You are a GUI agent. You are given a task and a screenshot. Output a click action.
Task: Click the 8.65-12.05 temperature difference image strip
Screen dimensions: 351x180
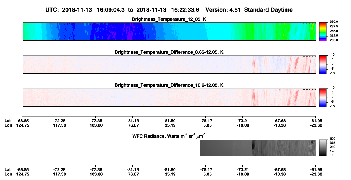[169, 65]
